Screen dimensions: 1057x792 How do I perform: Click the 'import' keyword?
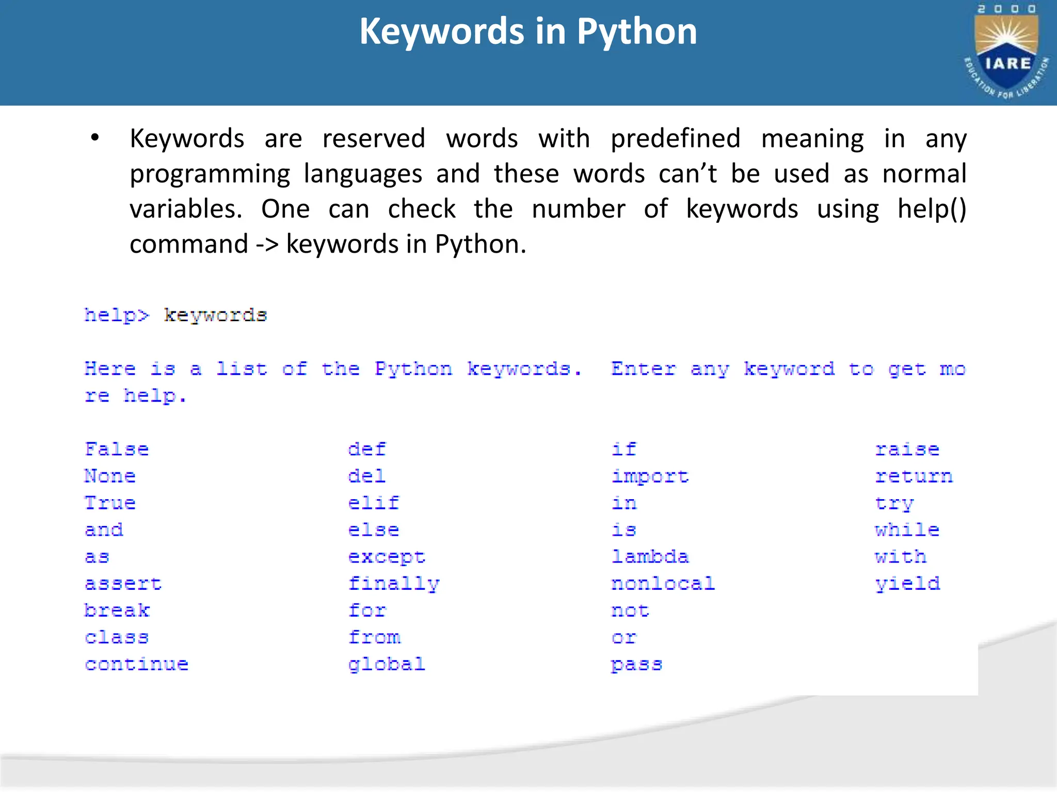[650, 476]
